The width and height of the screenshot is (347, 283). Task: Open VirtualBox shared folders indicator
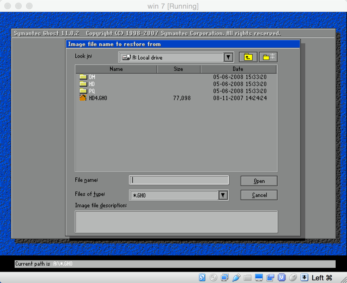click(248, 277)
